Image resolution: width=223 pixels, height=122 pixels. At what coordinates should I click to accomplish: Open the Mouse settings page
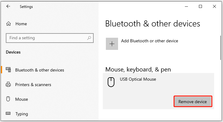click(x=22, y=99)
